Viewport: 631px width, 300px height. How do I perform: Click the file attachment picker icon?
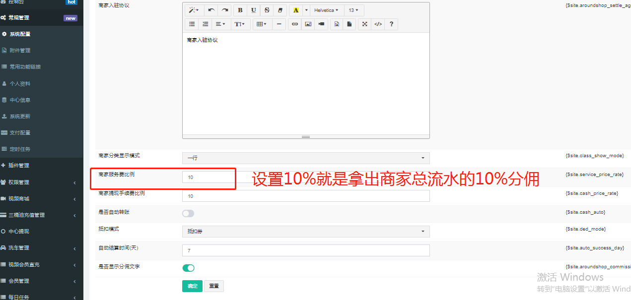tap(350, 24)
